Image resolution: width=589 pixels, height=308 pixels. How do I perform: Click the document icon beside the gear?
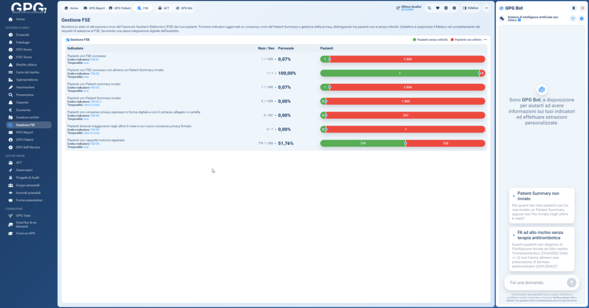[x=446, y=8]
